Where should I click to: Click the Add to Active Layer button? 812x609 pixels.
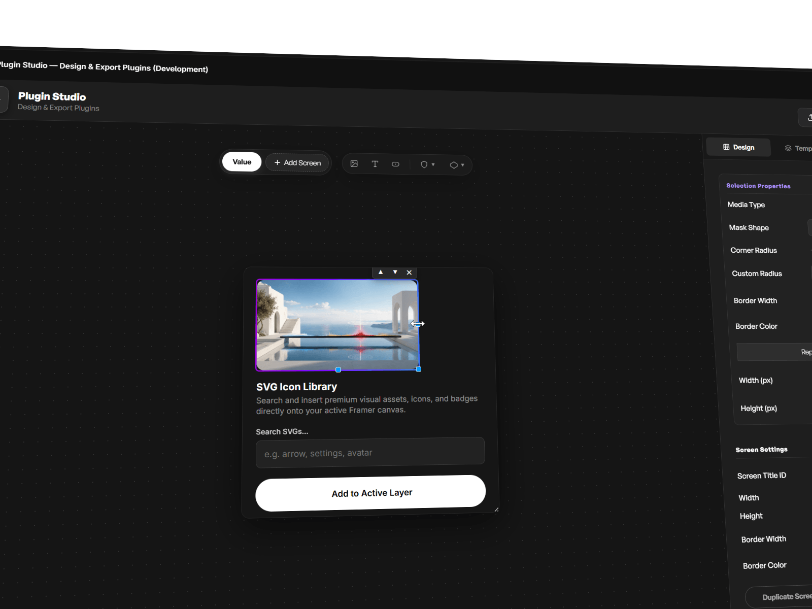coord(370,493)
